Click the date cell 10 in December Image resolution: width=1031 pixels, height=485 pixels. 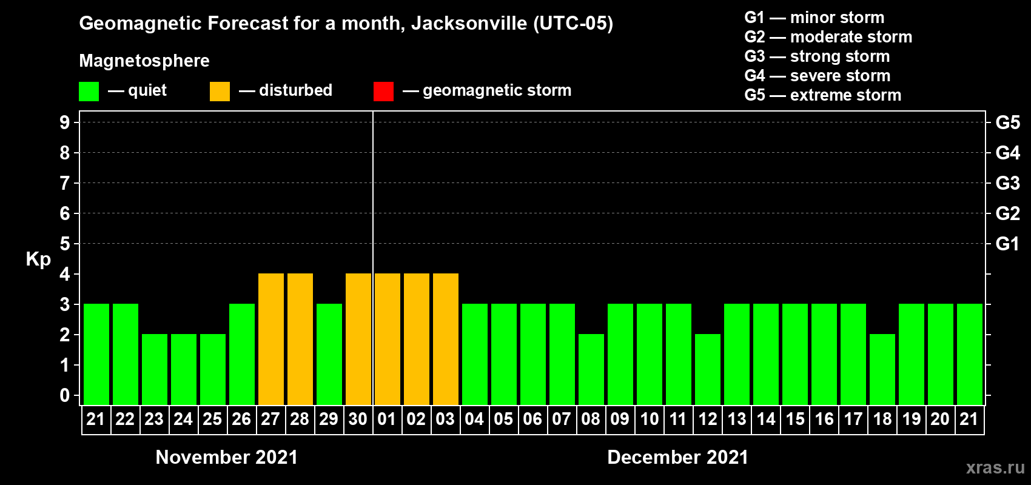click(650, 420)
